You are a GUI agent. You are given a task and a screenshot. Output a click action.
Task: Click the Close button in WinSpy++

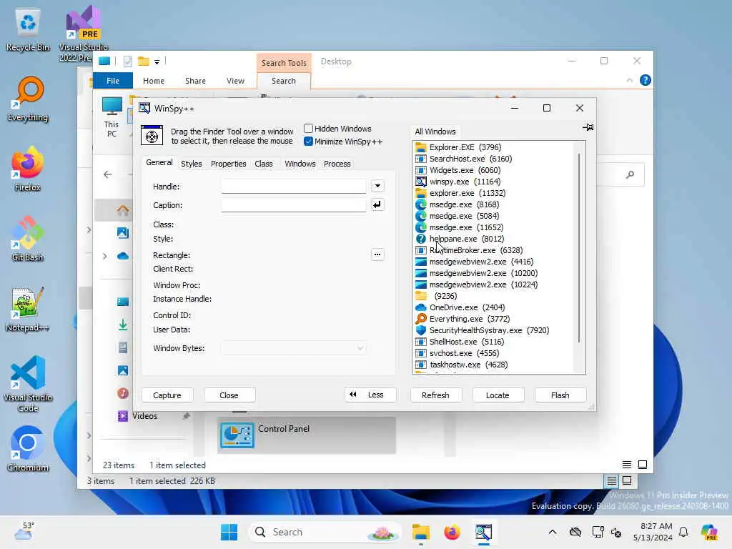click(229, 395)
